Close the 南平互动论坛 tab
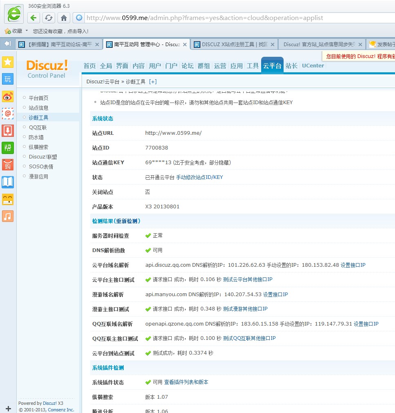Image resolution: width=395 pixels, height=413 pixels. [x=97, y=45]
